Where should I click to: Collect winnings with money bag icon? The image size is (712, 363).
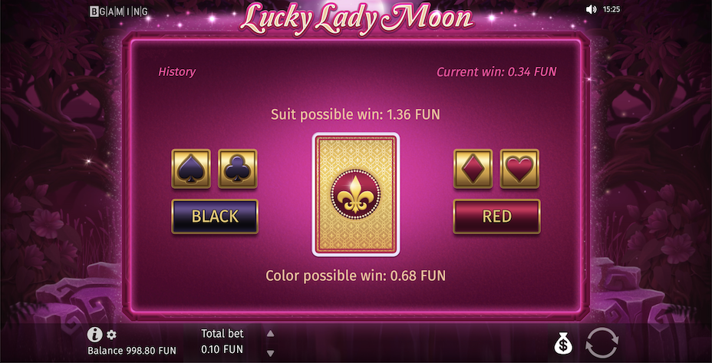pyautogui.click(x=563, y=343)
